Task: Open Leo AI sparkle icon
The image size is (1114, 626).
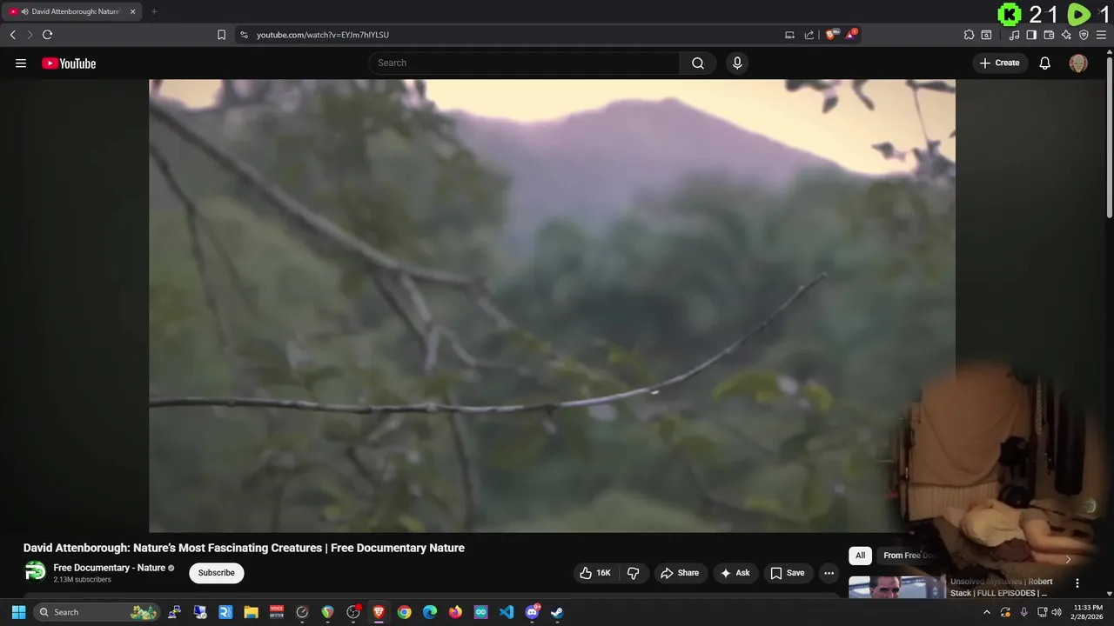Action: [1066, 35]
